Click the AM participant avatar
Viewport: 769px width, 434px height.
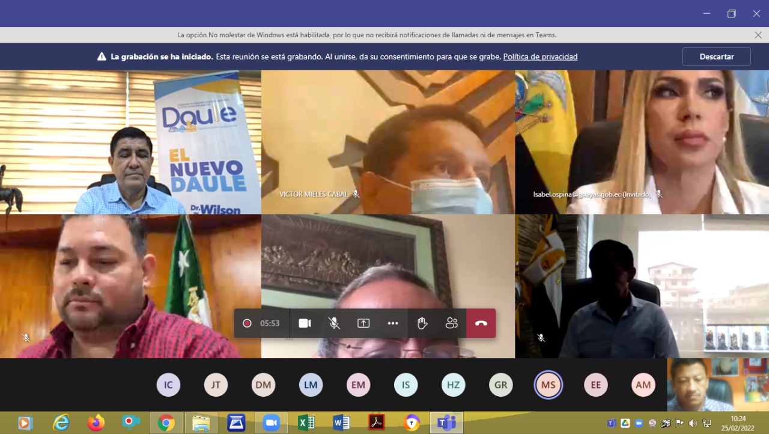coord(643,385)
